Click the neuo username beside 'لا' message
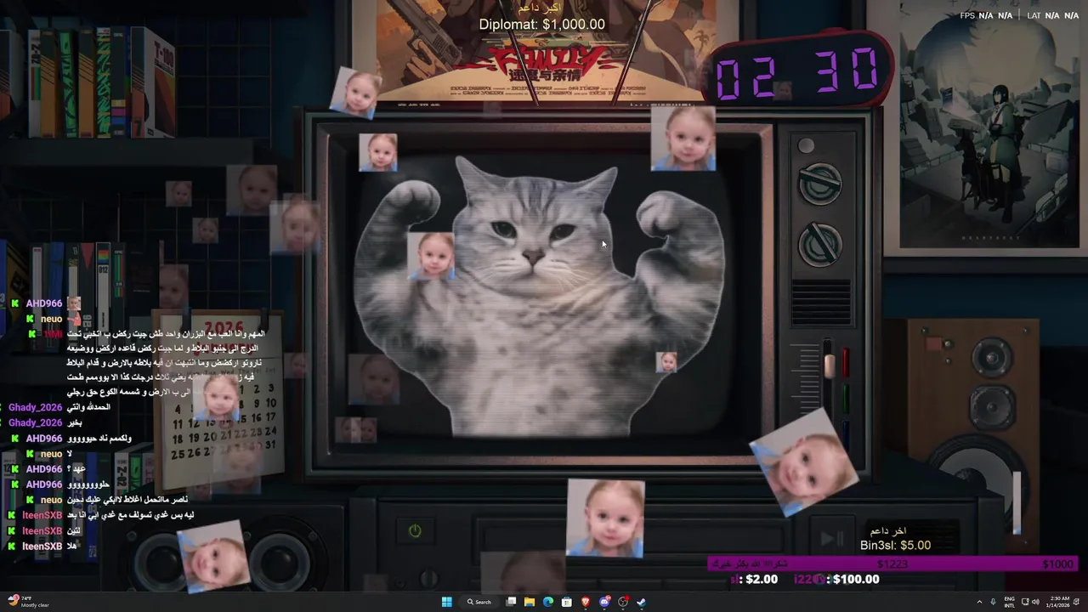The height and width of the screenshot is (612, 1088). point(52,454)
